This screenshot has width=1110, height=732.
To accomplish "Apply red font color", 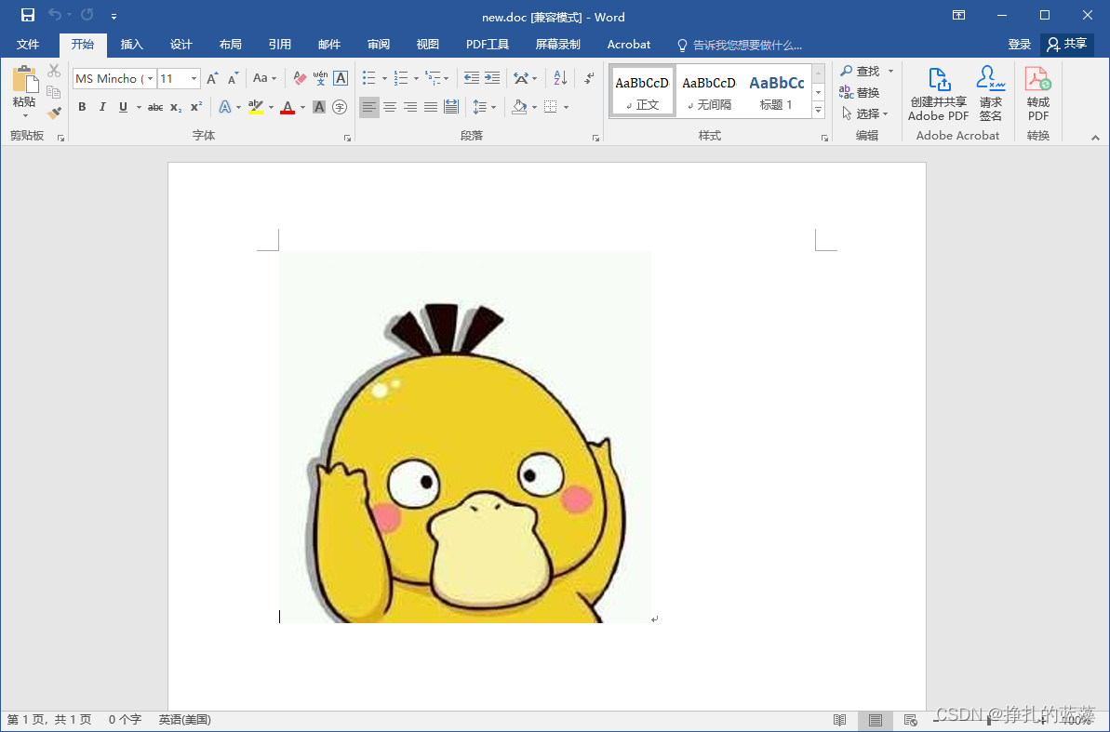I will 288,107.
